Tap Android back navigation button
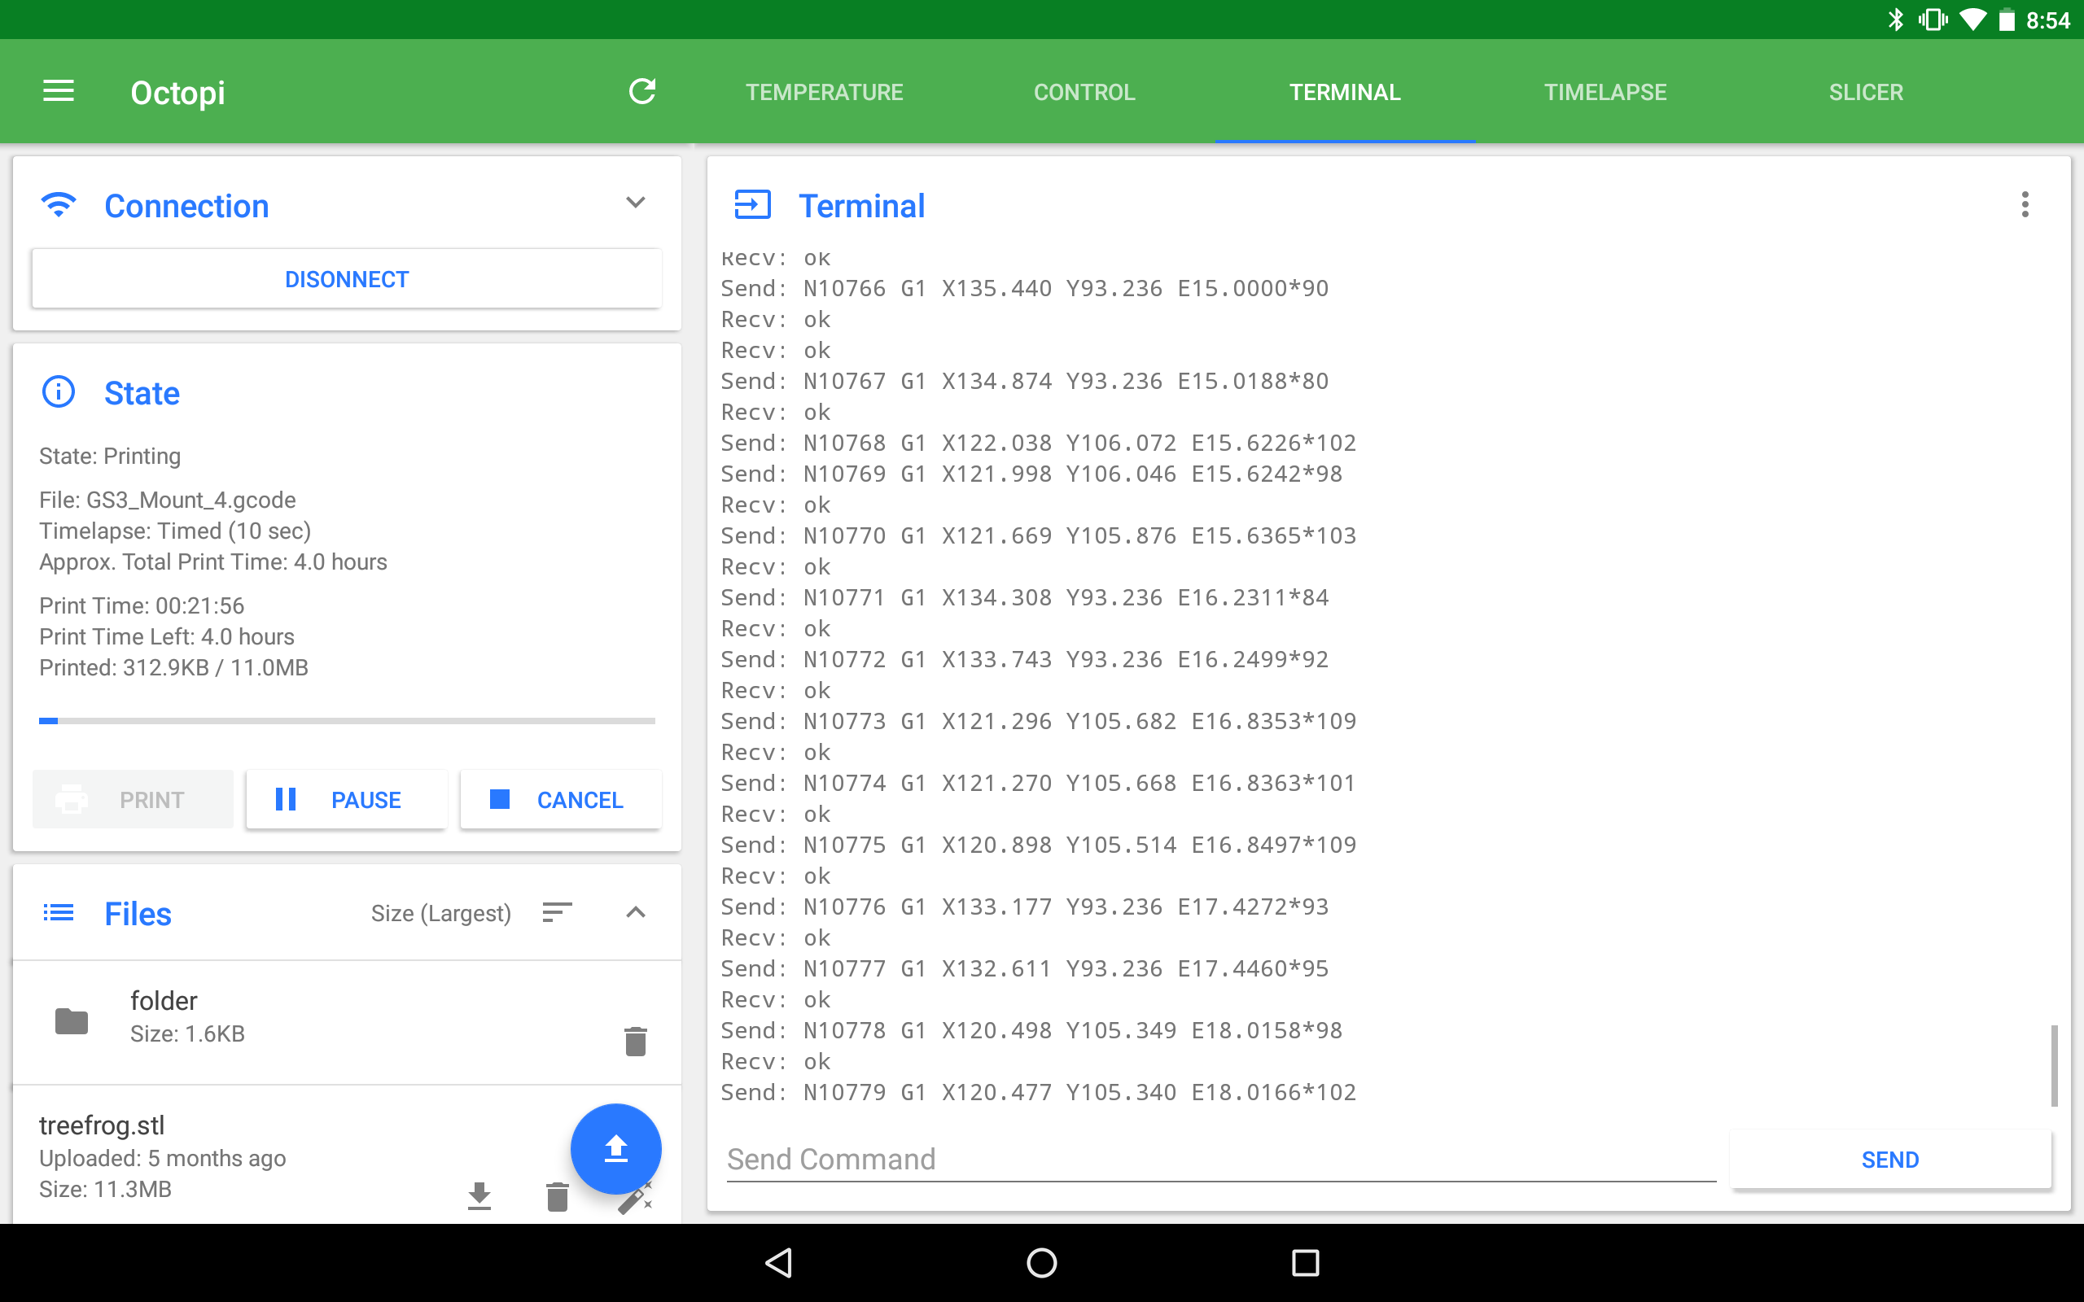This screenshot has width=2084, height=1302. tap(779, 1262)
